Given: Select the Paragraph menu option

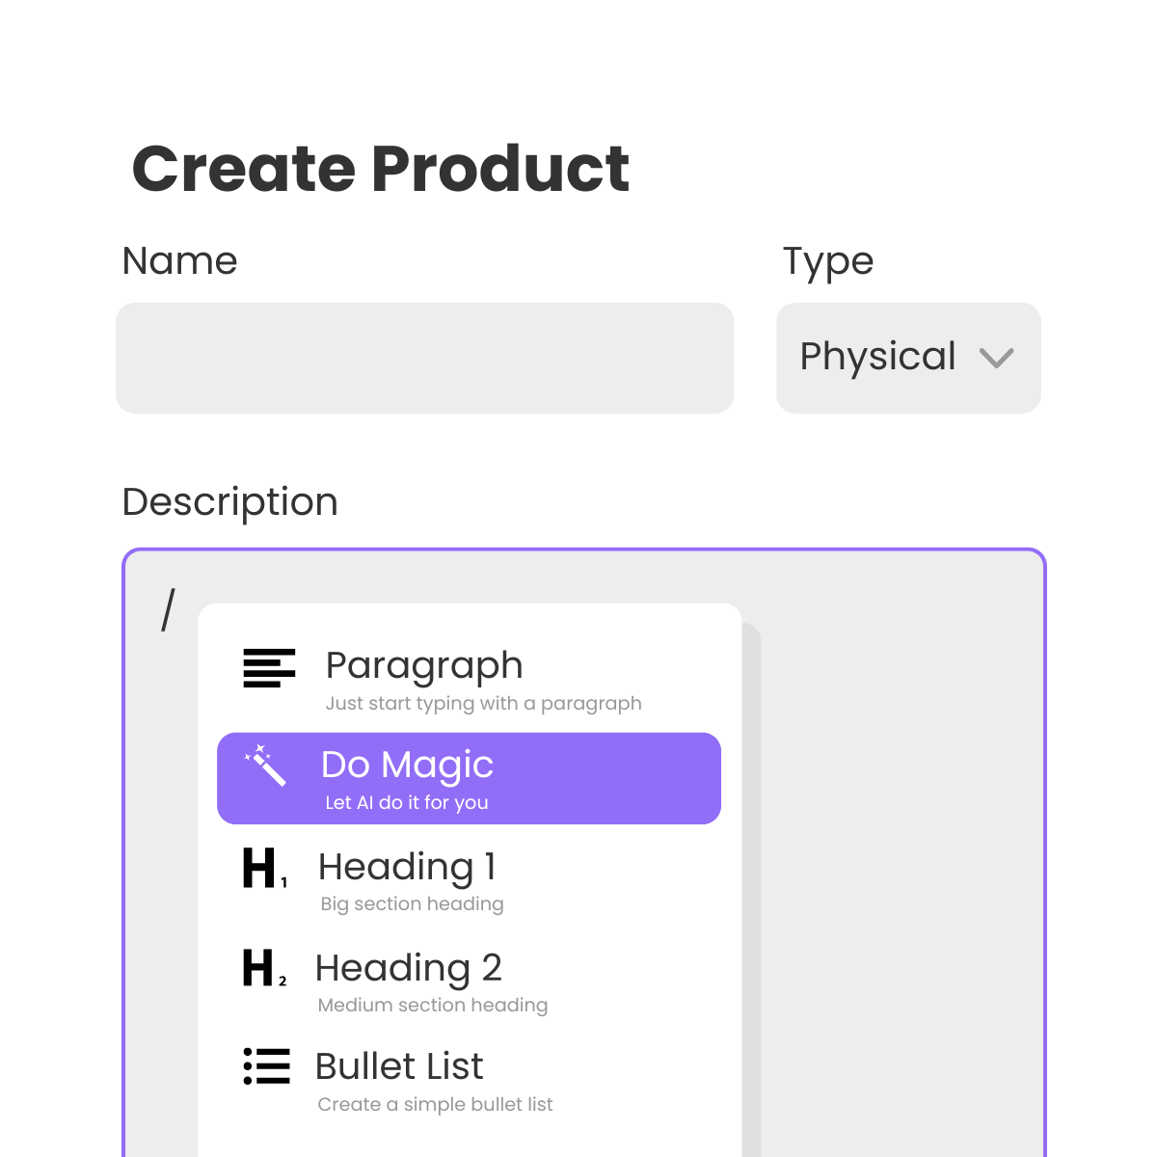Looking at the screenshot, I should (x=469, y=682).
